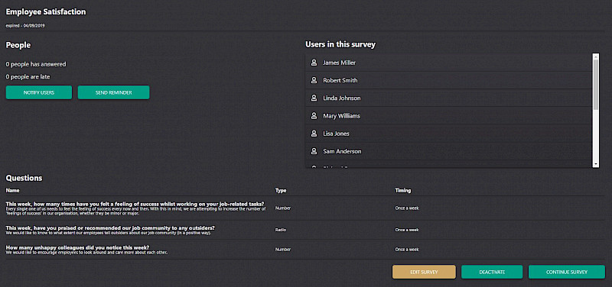Click the Name column header
Image resolution: width=612 pixels, height=287 pixels.
click(12, 190)
